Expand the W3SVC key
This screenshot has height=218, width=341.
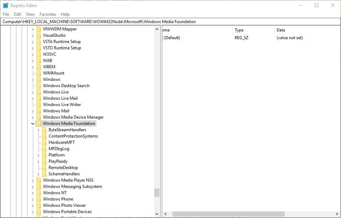click(33, 54)
